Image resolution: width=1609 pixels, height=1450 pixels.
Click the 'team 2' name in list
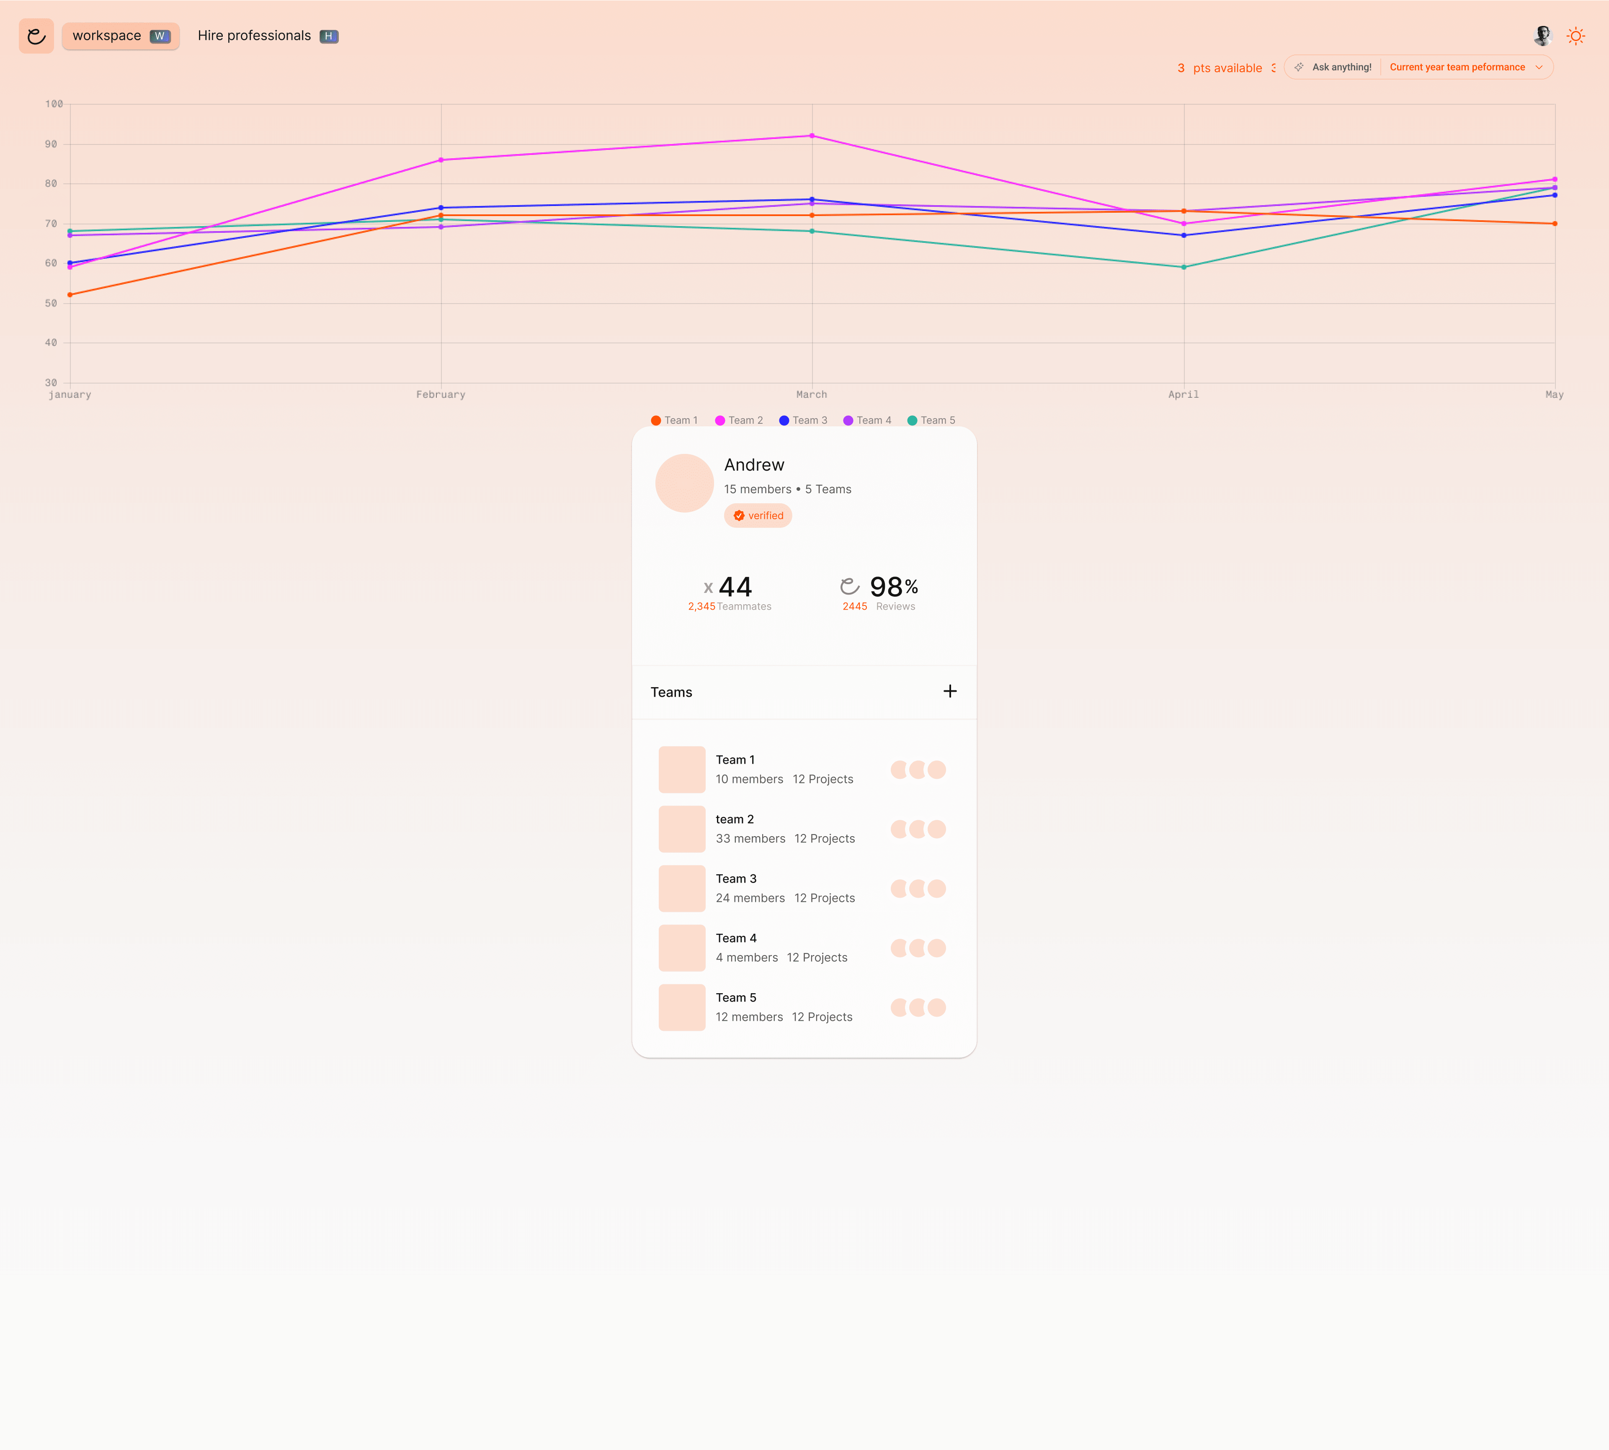click(x=735, y=819)
